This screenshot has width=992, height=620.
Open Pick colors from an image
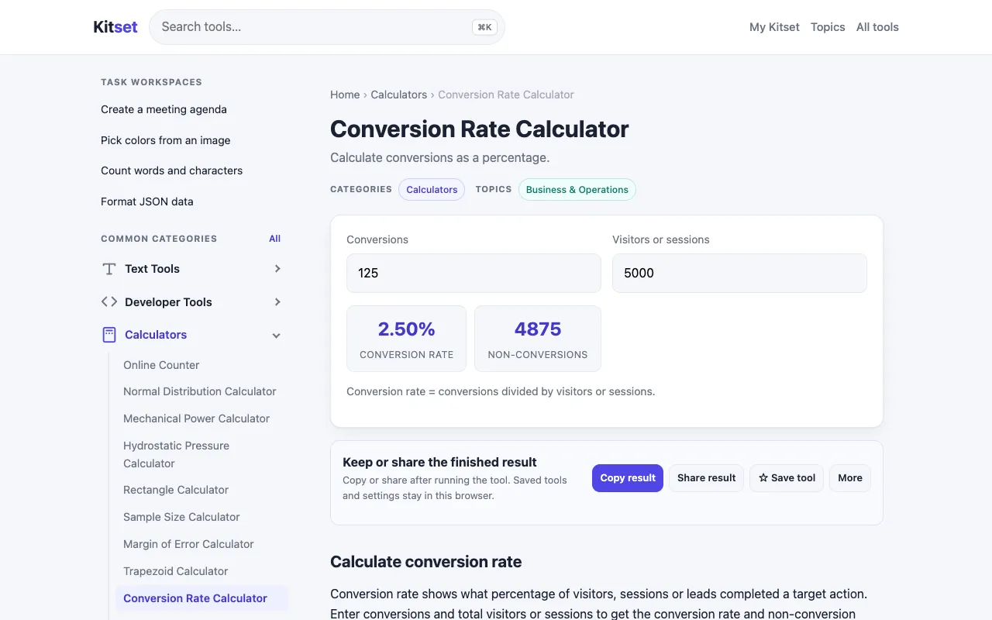pyautogui.click(x=165, y=140)
